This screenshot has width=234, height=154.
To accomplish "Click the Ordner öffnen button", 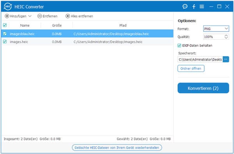I will (x=191, y=68).
